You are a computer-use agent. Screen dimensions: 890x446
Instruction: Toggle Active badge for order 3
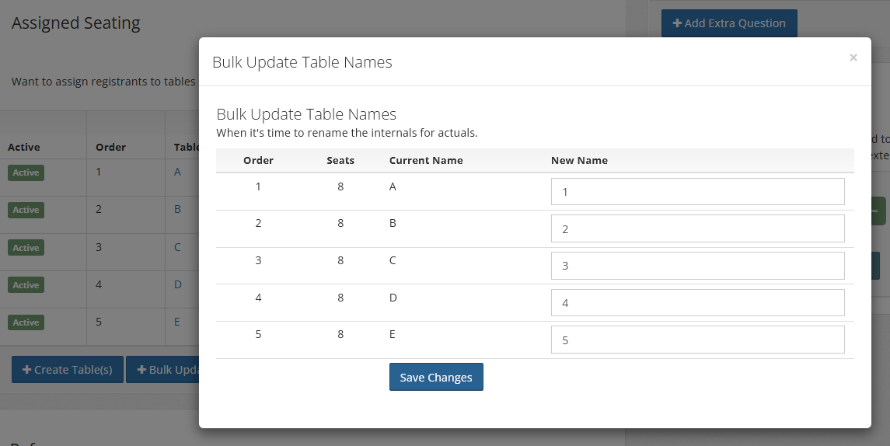[26, 248]
